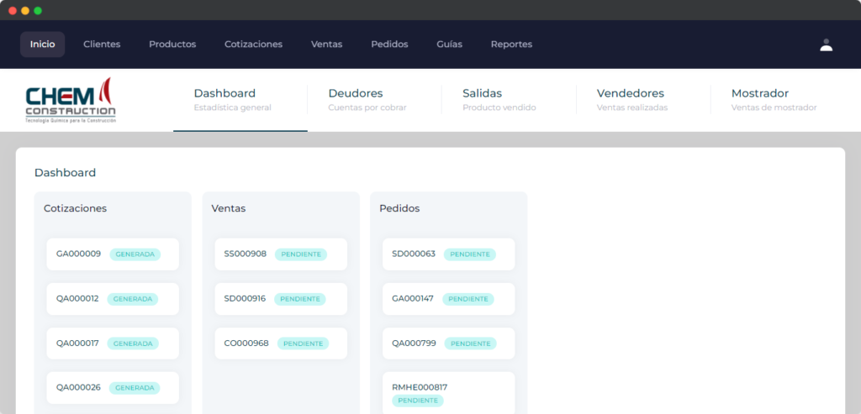Screen dimensions: 861x414
Task: Open the user profile icon
Action: [826, 45]
